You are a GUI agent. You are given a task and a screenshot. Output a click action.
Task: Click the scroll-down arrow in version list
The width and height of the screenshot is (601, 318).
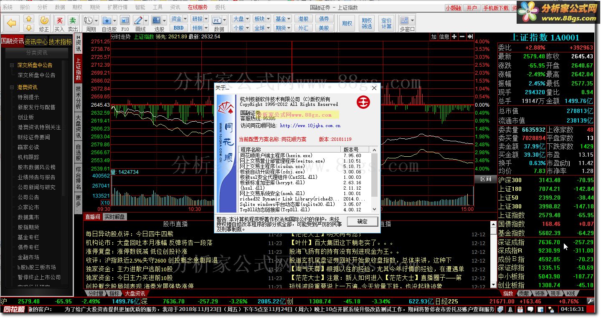point(374,210)
